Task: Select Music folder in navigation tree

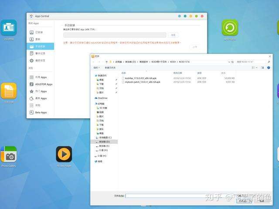Action: pyautogui.click(x=102, y=129)
